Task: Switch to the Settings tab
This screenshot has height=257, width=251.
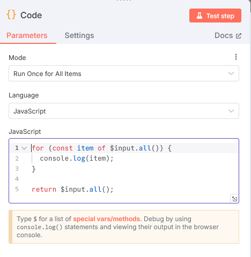Action: [x=79, y=35]
